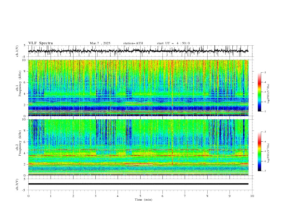Image resolution: width=284 pixels, height=220 pixels.
Task: Select the 'Mar.7 , 2025' date label
Action: click(100, 43)
